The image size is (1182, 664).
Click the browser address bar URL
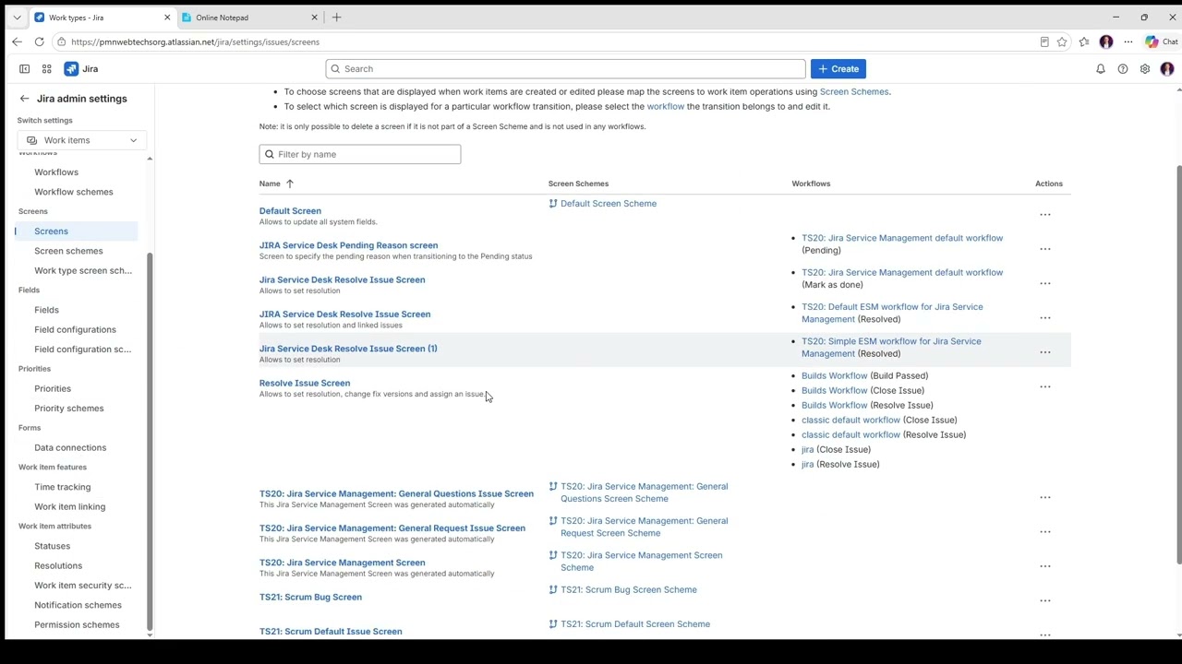(195, 41)
